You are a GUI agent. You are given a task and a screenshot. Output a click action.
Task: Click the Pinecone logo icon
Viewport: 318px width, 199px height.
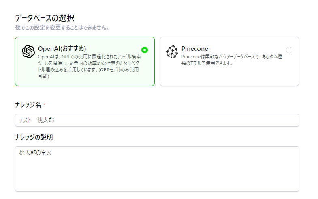pos(172,52)
